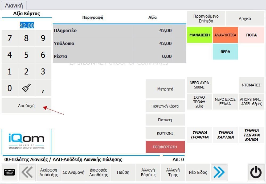This screenshot has height=184, width=266.
Task: Choose Μετρητά cash payment
Action: coord(165,89)
